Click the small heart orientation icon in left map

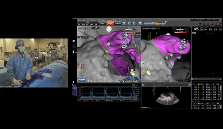pos(132,72)
